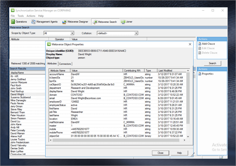236x166 pixels.
Task: Sort by Value column header
Action: tap(97, 71)
